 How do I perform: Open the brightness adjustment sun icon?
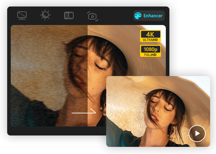tap(46, 15)
